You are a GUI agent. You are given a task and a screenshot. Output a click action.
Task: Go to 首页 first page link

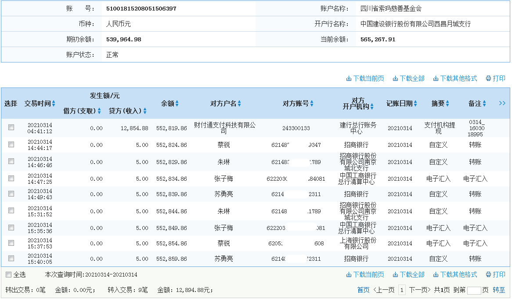363,290
